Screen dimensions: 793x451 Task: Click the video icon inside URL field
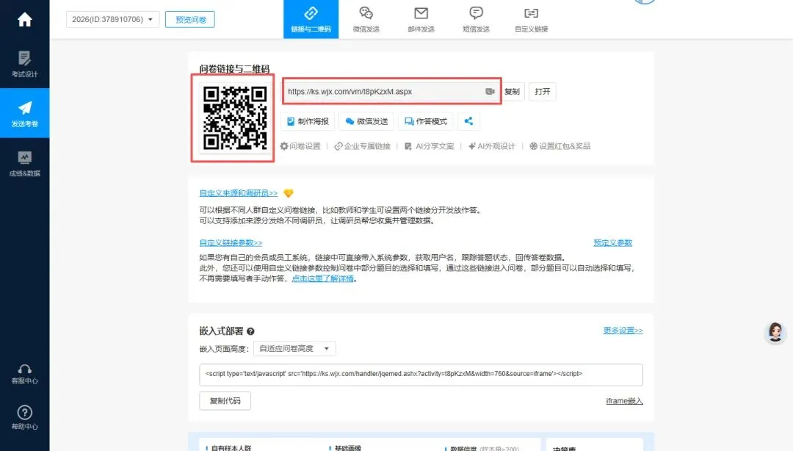click(x=490, y=91)
